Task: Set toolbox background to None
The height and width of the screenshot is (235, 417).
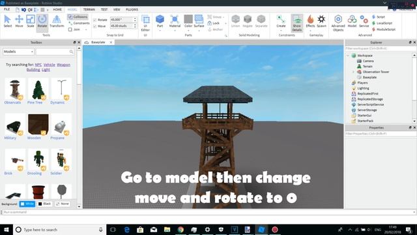Action: point(63,204)
